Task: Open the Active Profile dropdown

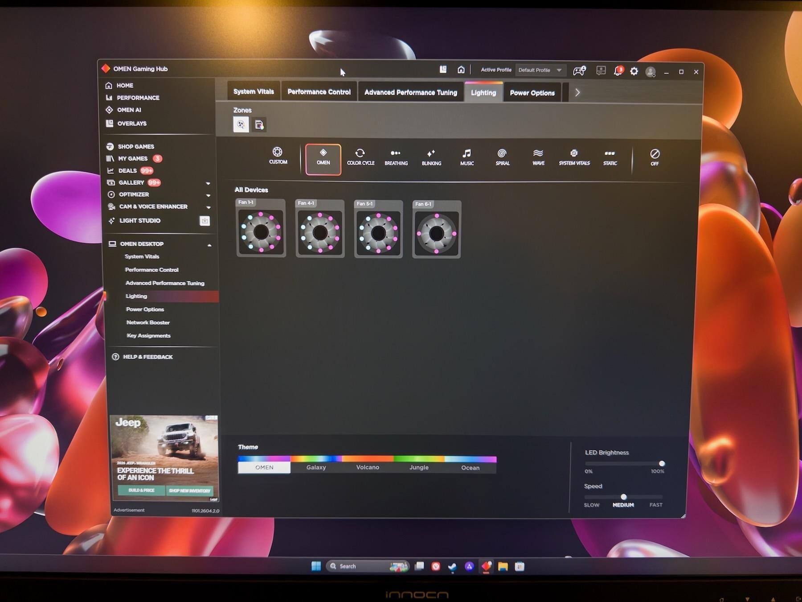Action: click(x=540, y=70)
